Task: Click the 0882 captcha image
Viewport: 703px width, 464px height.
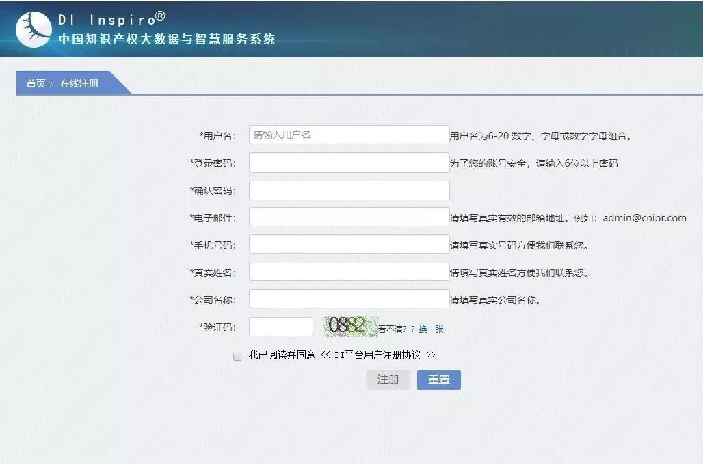Action: point(351,326)
